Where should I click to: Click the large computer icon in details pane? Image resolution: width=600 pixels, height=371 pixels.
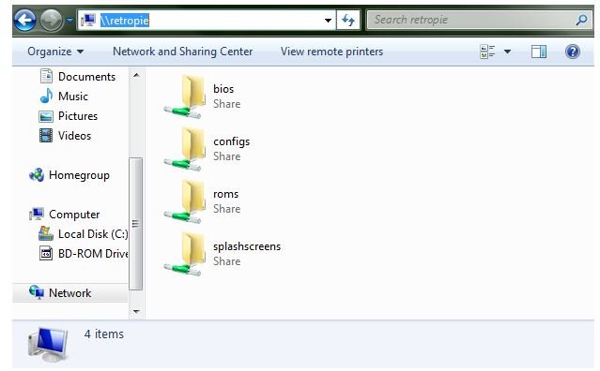48,344
